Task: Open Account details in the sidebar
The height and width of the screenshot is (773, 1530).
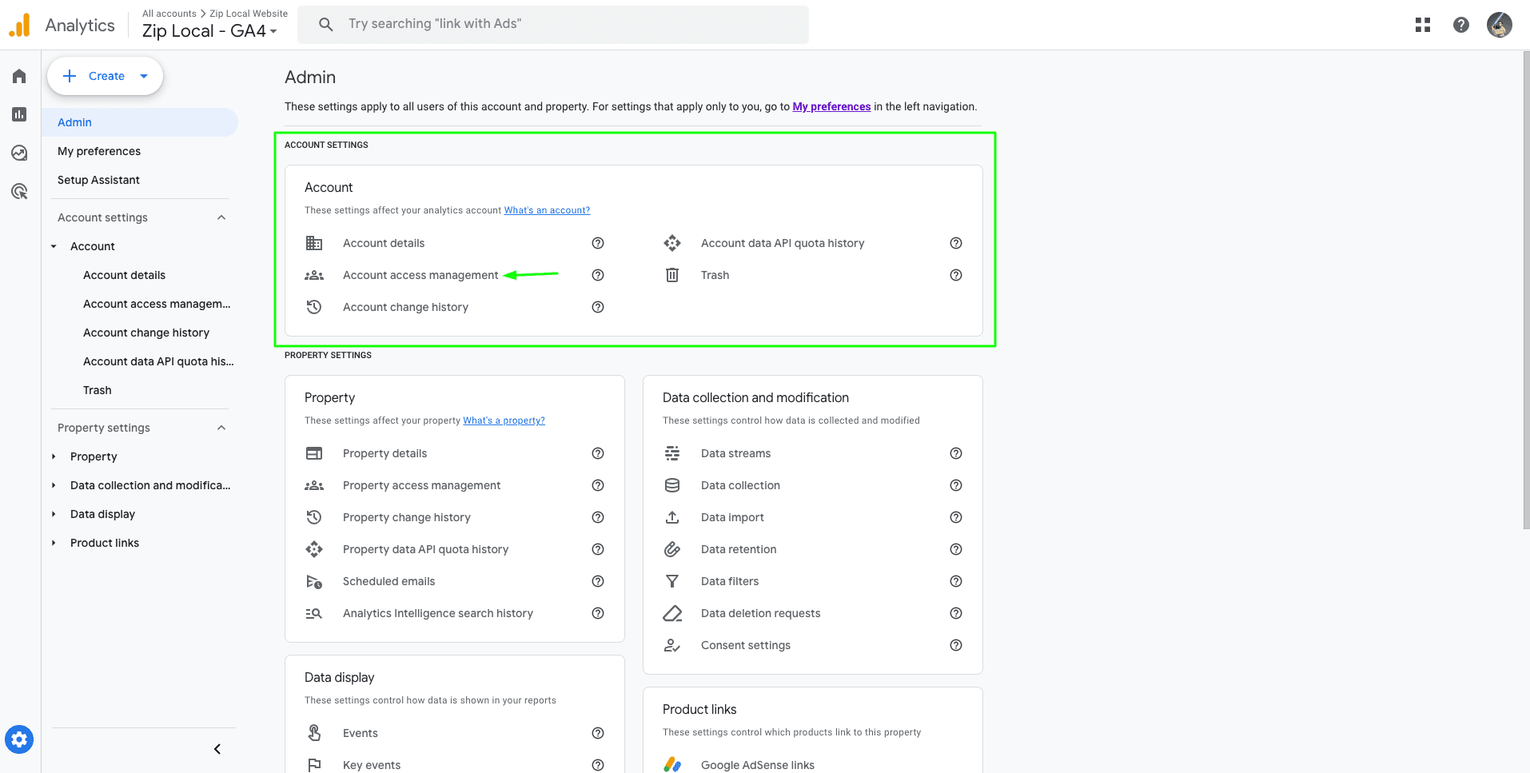Action: 124,275
